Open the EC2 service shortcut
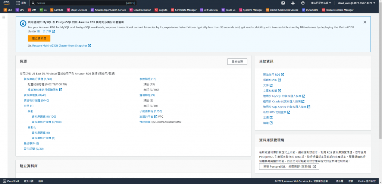Screen dimensions: 382x184 pos(8,10)
